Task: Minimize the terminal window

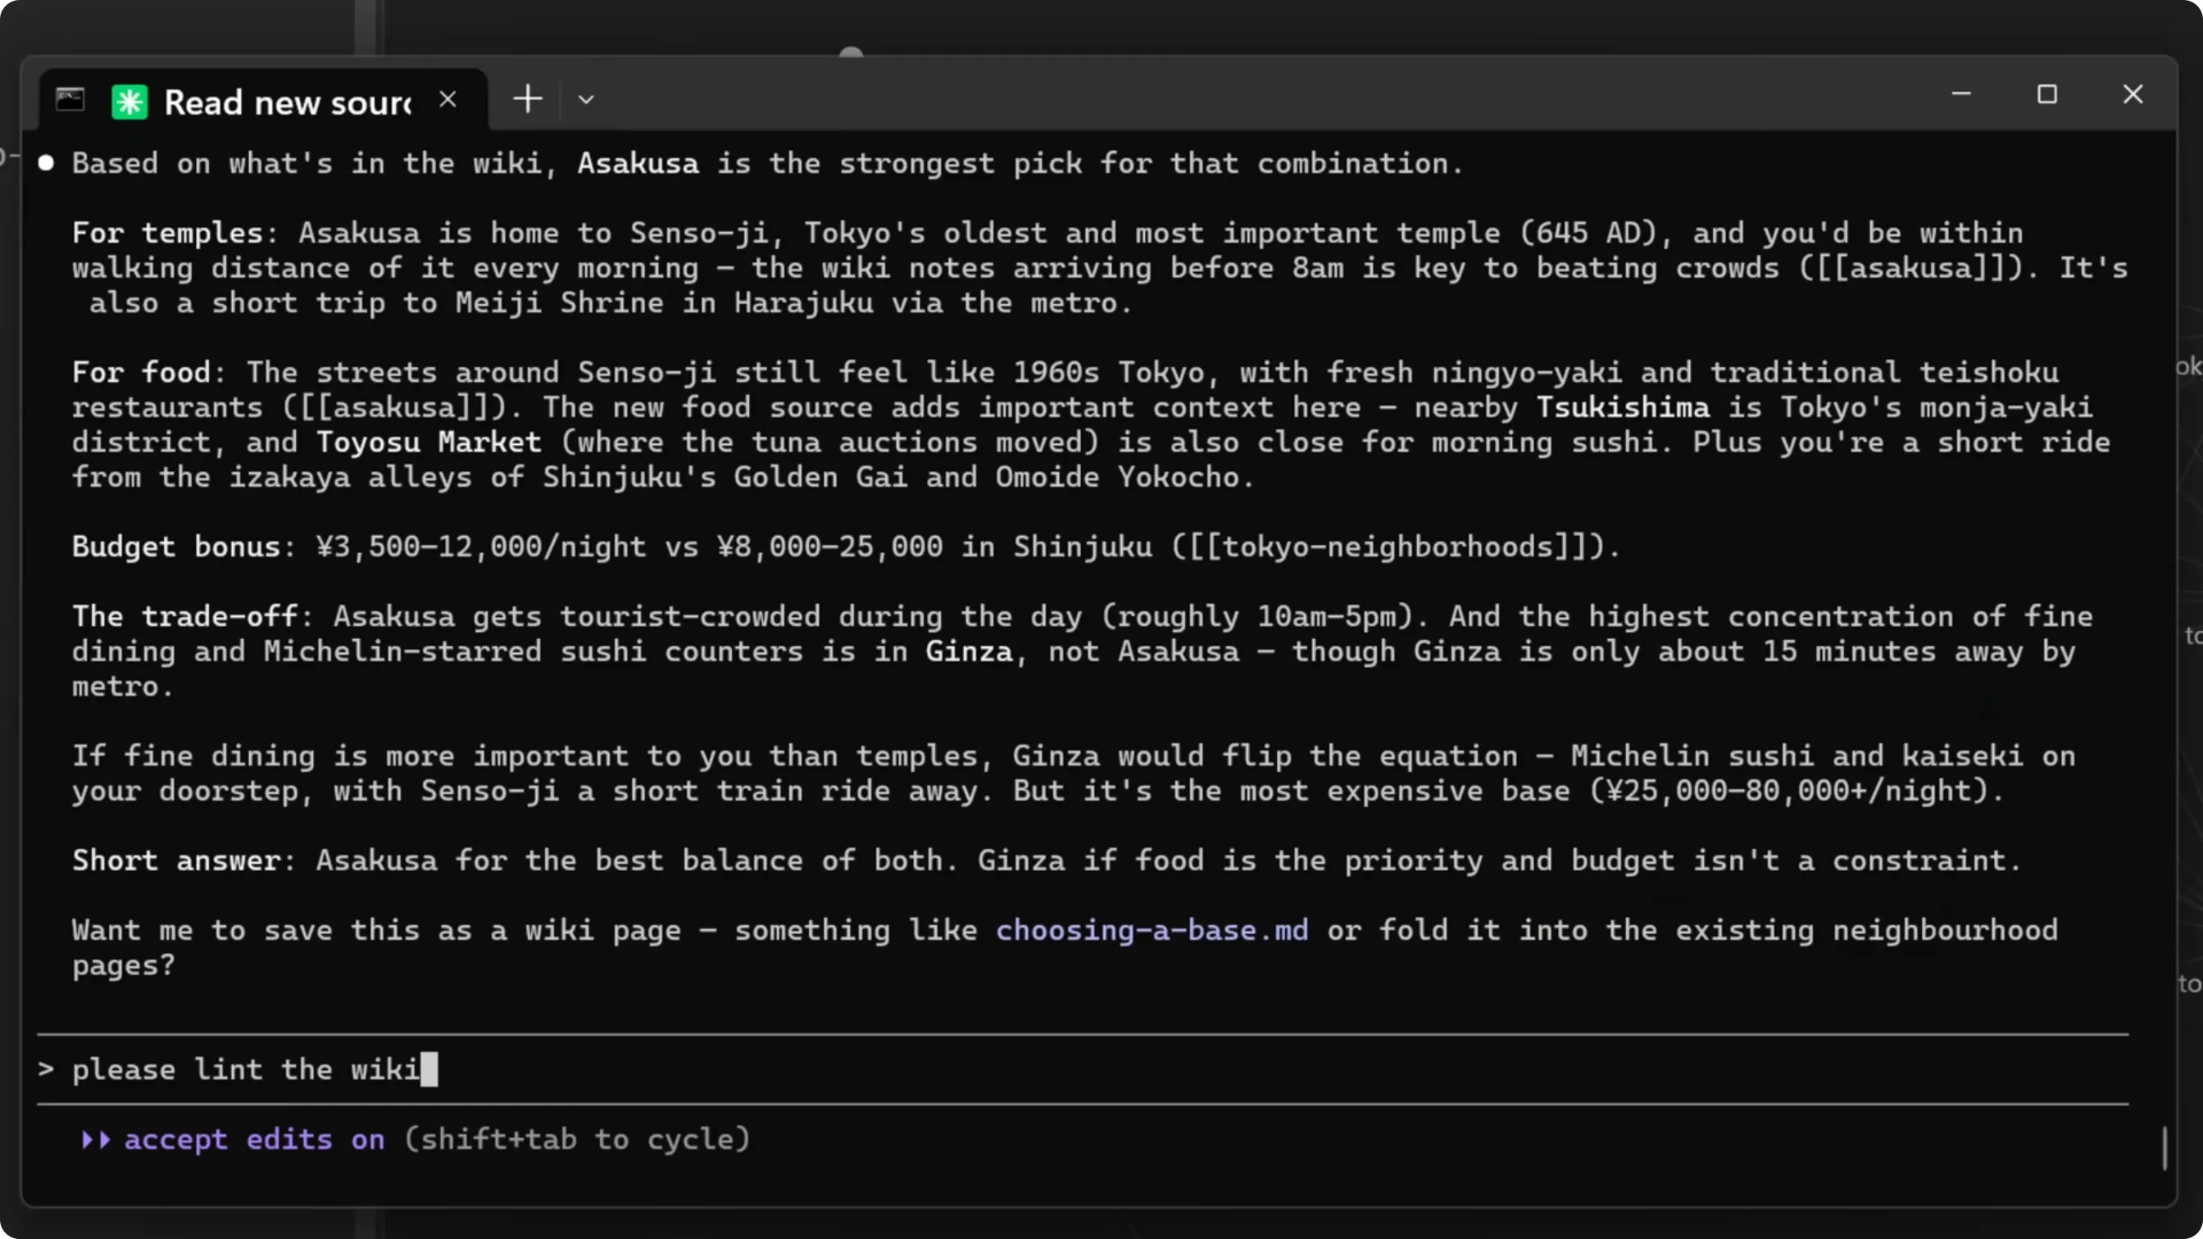Action: [x=1961, y=94]
